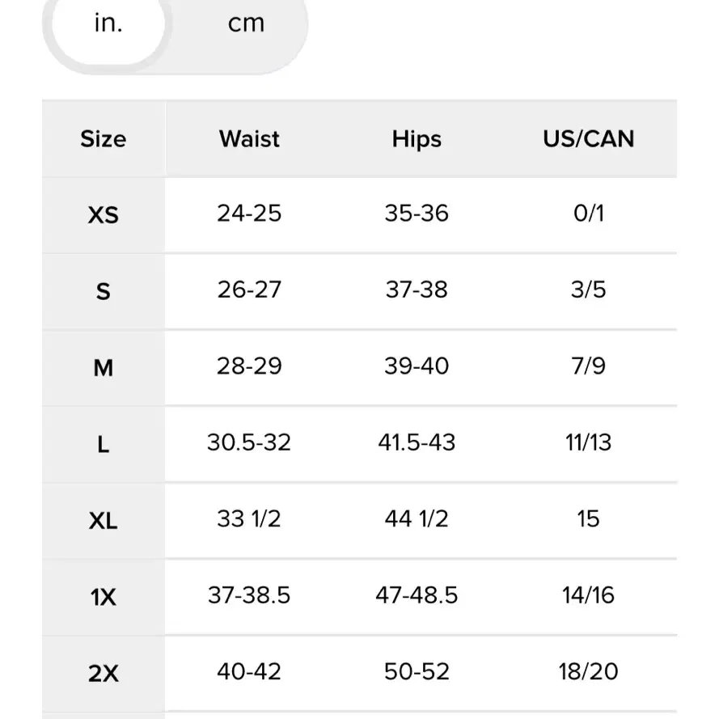Select the M size row label

tap(104, 368)
